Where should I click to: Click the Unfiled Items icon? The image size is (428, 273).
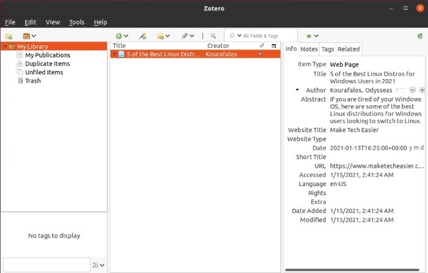[x=20, y=72]
